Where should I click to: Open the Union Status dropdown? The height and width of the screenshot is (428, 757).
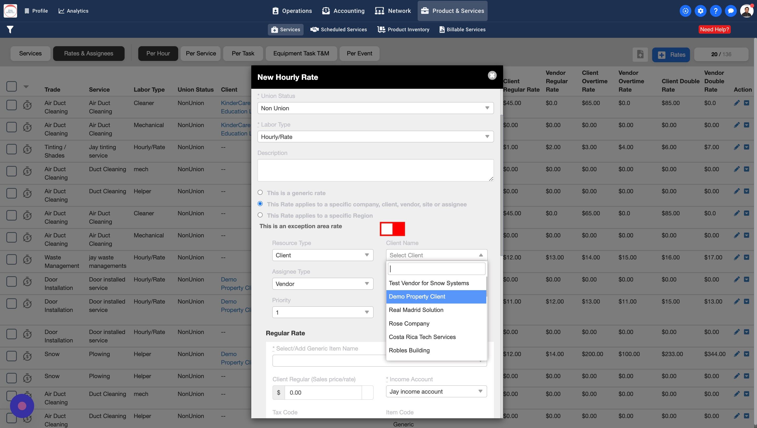click(x=375, y=108)
